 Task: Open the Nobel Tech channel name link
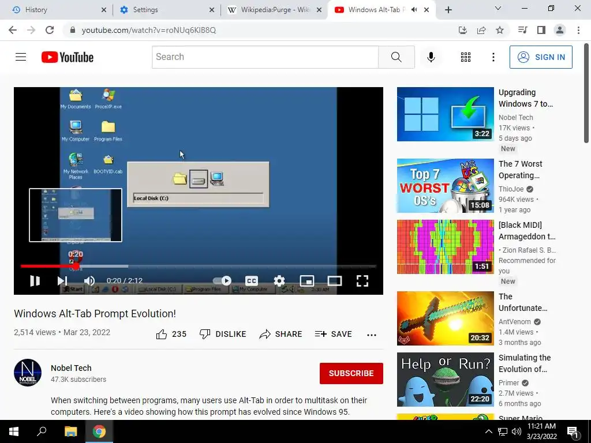point(71,368)
